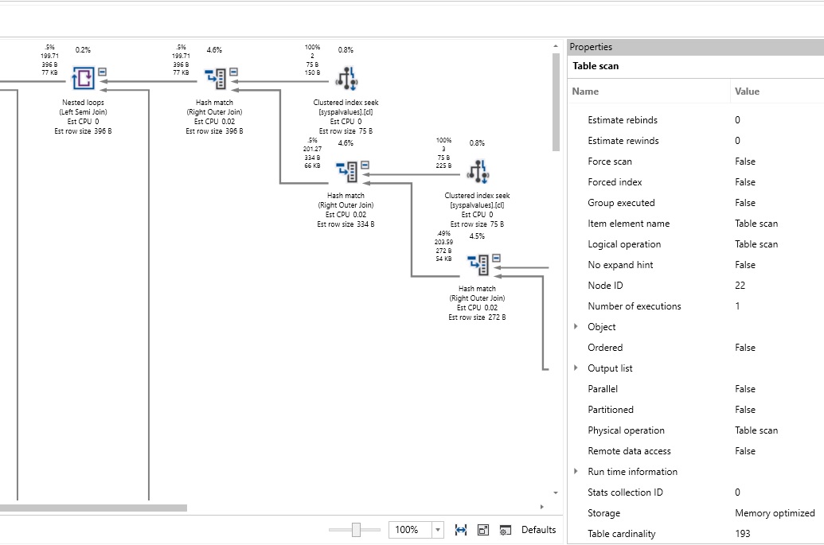Select the Nested loops Left Semi Join node icon
Image resolution: width=824 pixels, height=545 pixels.
click(x=83, y=78)
